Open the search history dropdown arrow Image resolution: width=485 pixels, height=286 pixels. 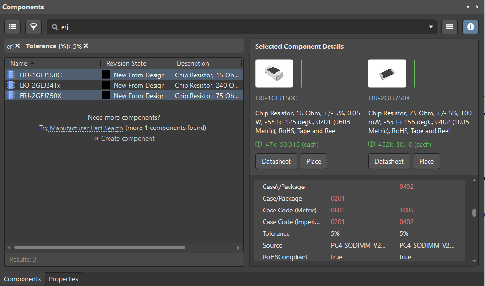tap(430, 27)
